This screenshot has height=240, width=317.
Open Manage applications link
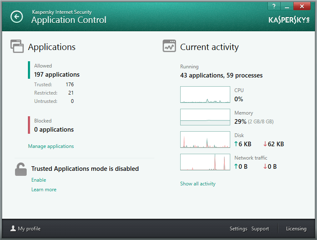coord(51,146)
